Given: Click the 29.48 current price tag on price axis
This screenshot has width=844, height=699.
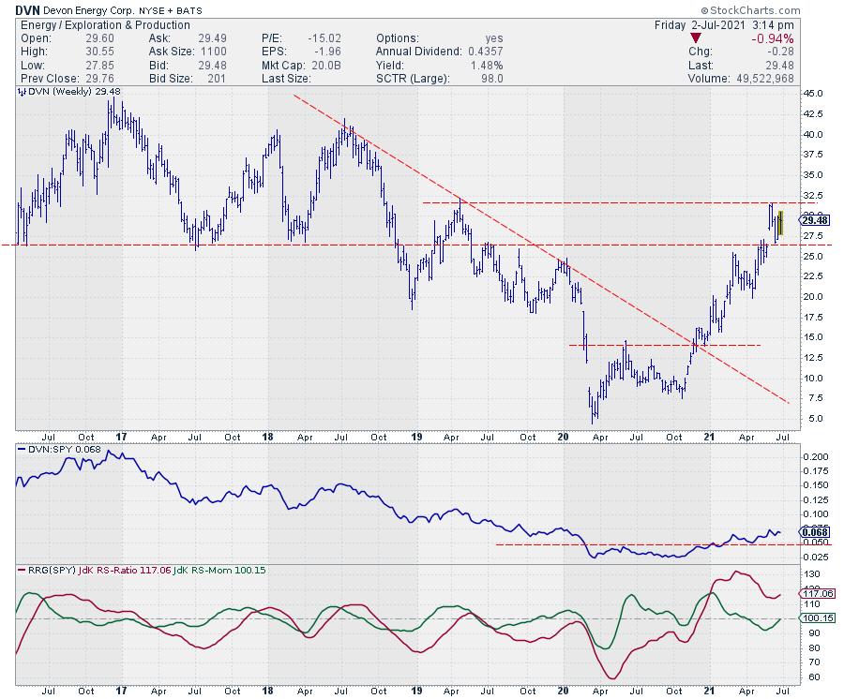Looking at the screenshot, I should pos(814,220).
